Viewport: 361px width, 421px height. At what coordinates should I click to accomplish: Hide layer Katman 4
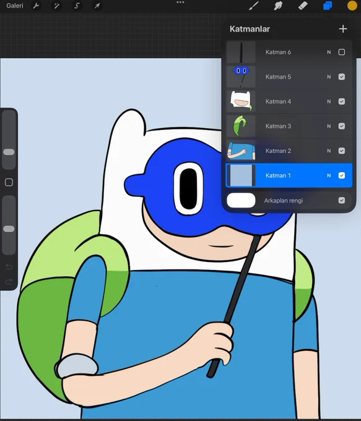click(x=342, y=102)
